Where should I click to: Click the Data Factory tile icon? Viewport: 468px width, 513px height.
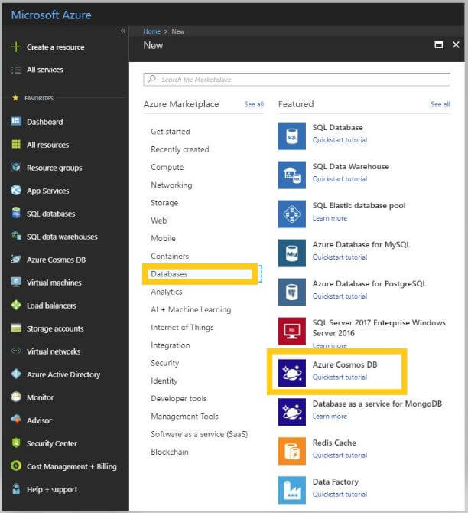292,490
